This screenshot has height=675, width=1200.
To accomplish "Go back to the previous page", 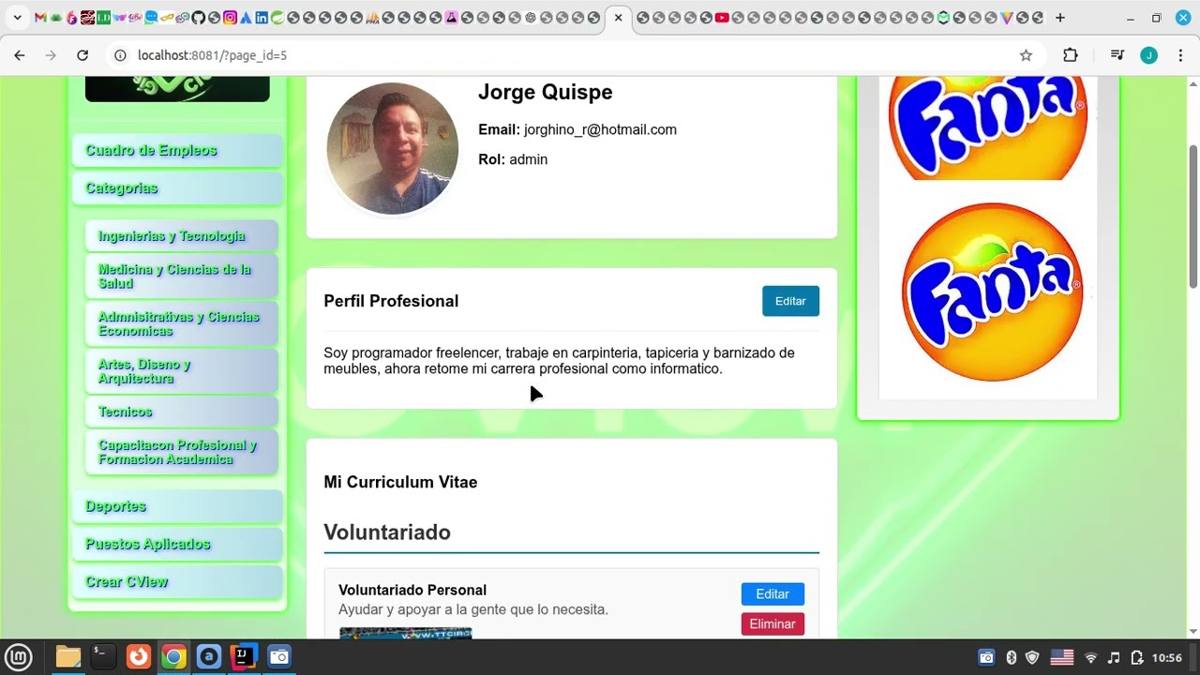I will tap(20, 55).
